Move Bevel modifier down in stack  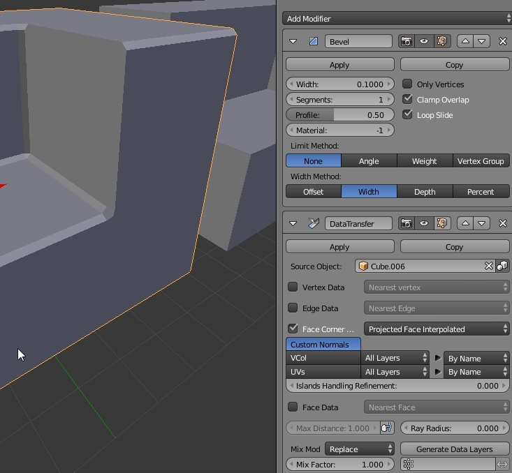tap(482, 41)
